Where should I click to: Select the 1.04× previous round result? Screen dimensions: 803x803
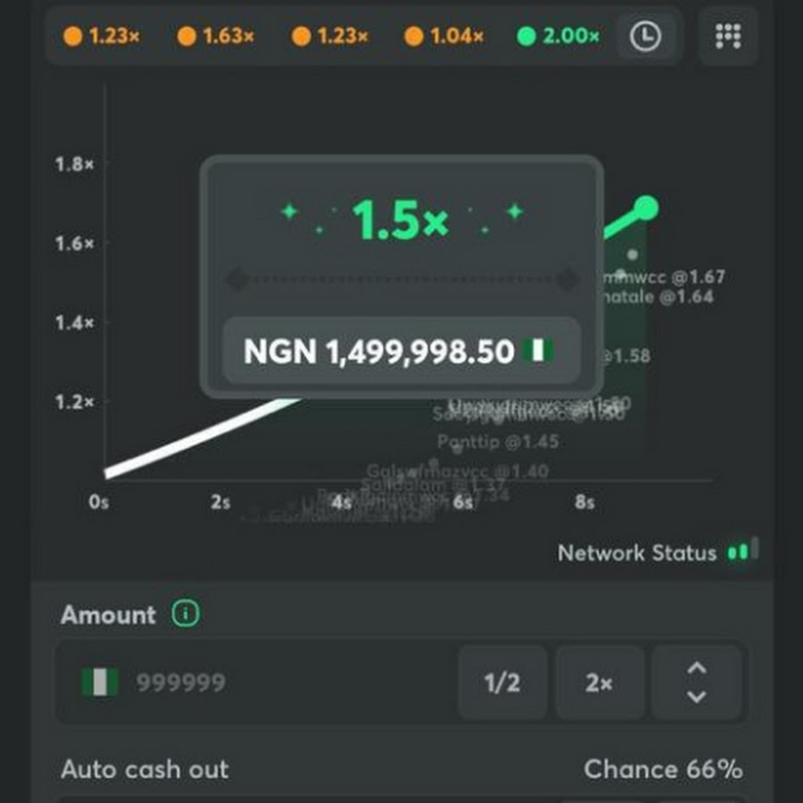444,37
